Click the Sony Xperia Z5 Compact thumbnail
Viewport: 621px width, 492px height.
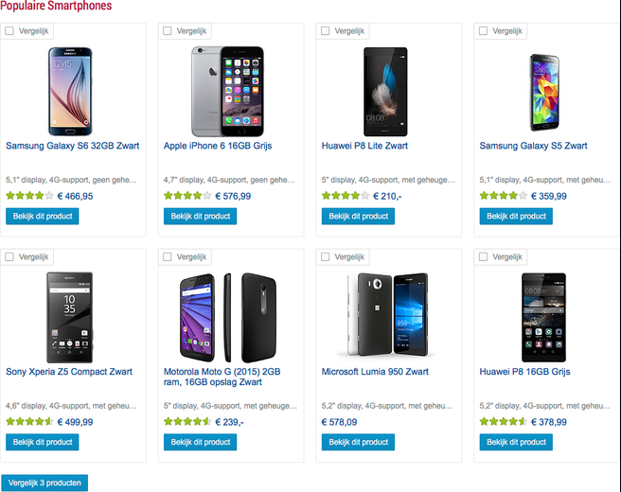click(x=68, y=316)
